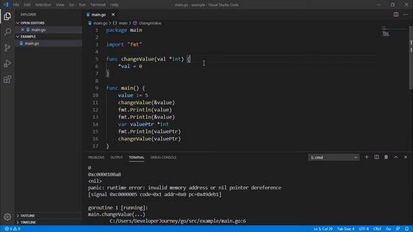This screenshot has width=413, height=232.
Task: Change Tab Size: 4 setting in status bar
Action: point(346,229)
